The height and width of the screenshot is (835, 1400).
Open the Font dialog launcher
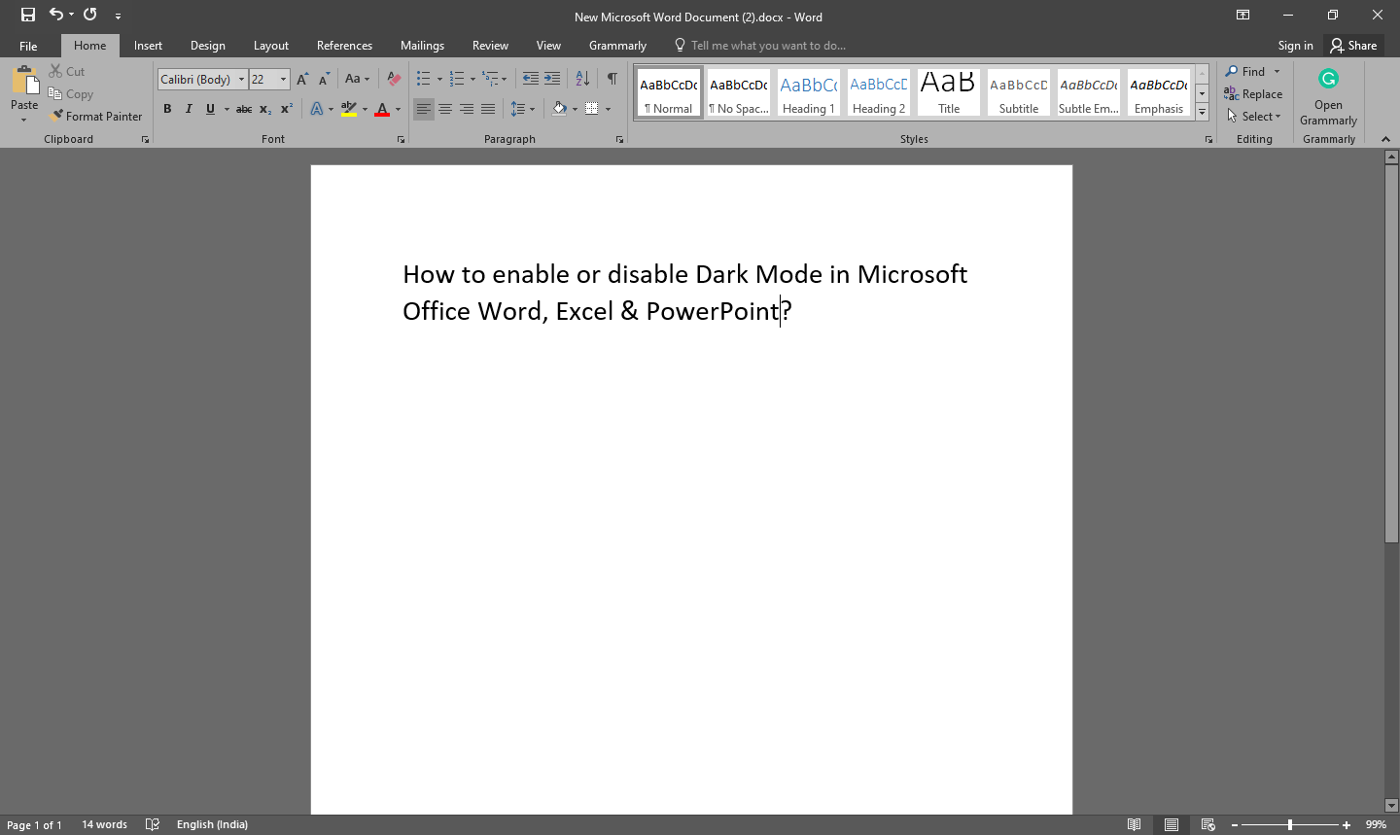pos(401,140)
